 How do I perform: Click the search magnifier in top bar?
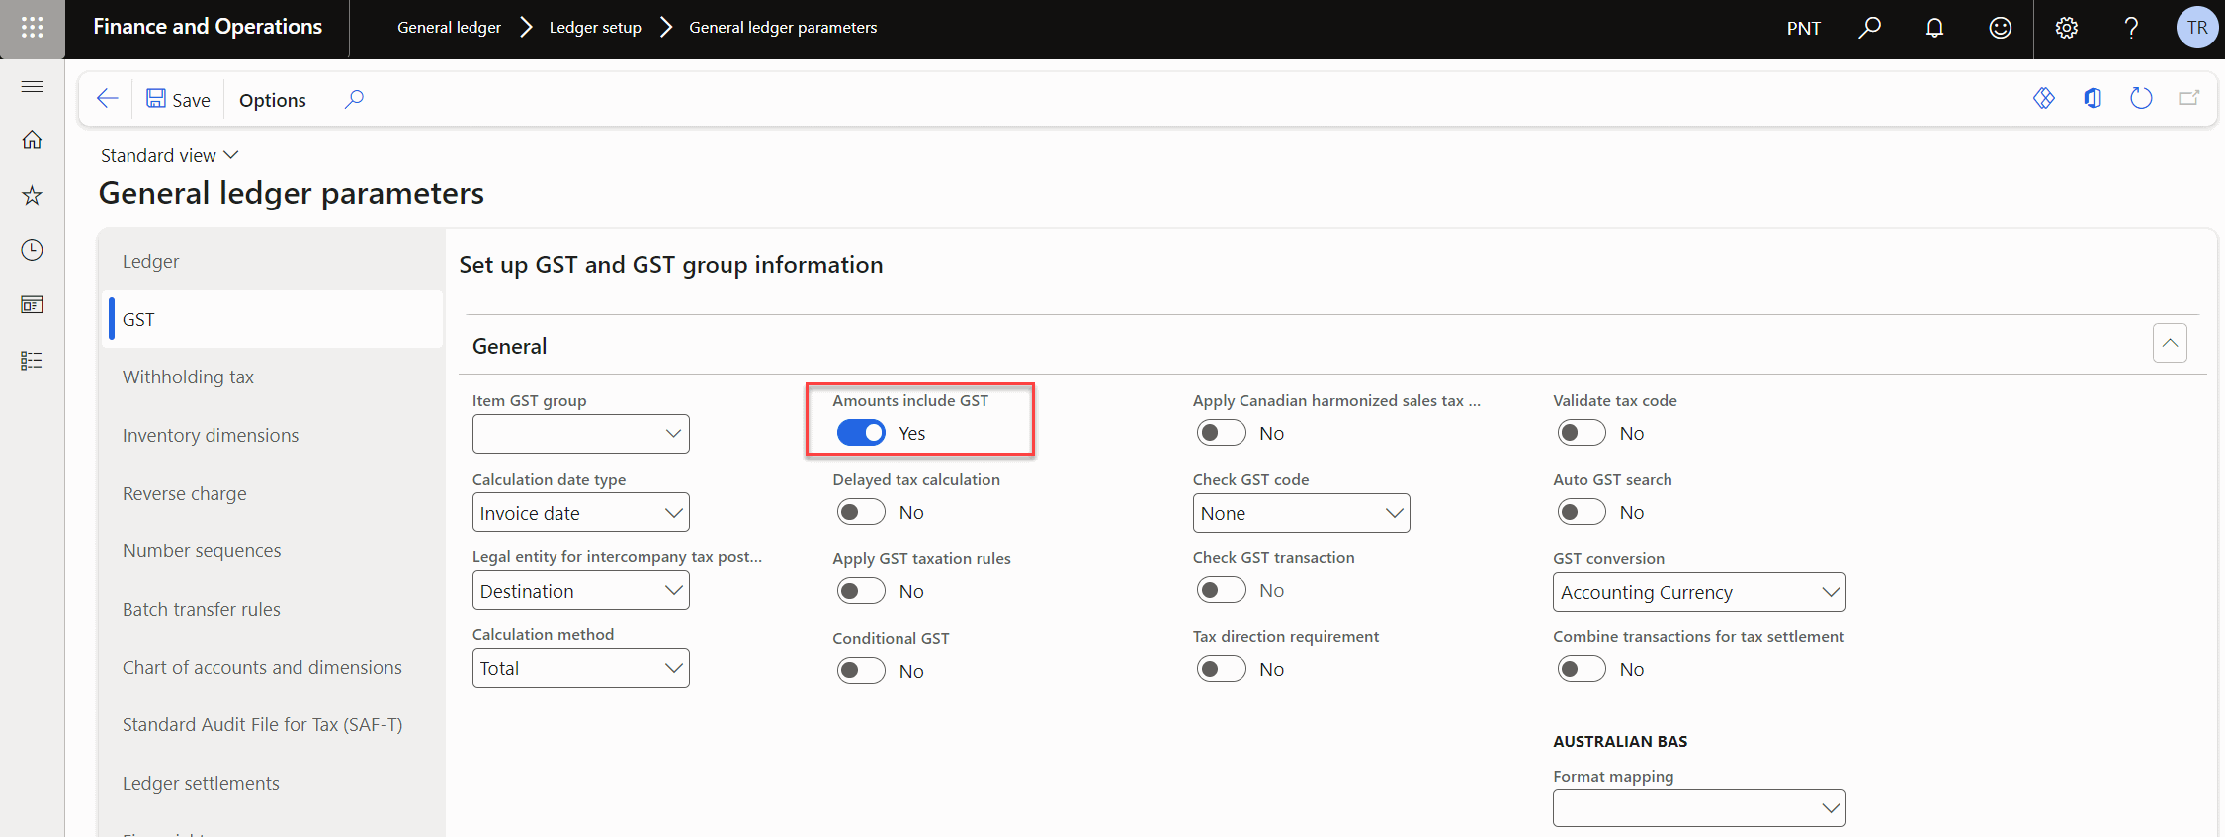tap(1869, 28)
